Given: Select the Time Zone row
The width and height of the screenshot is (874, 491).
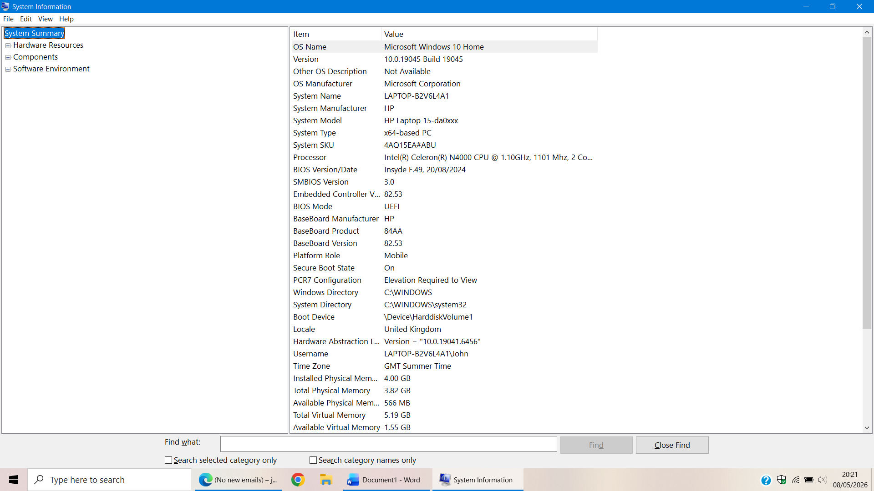Looking at the screenshot, I should click(x=444, y=366).
